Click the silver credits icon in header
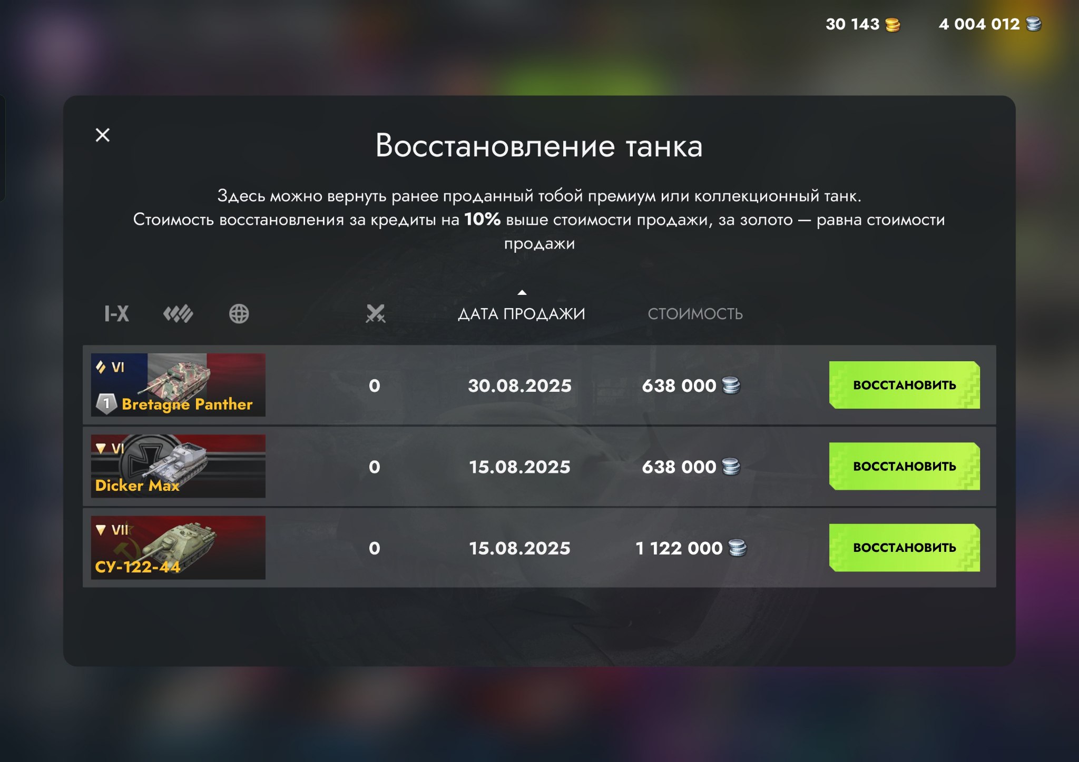 1034,24
